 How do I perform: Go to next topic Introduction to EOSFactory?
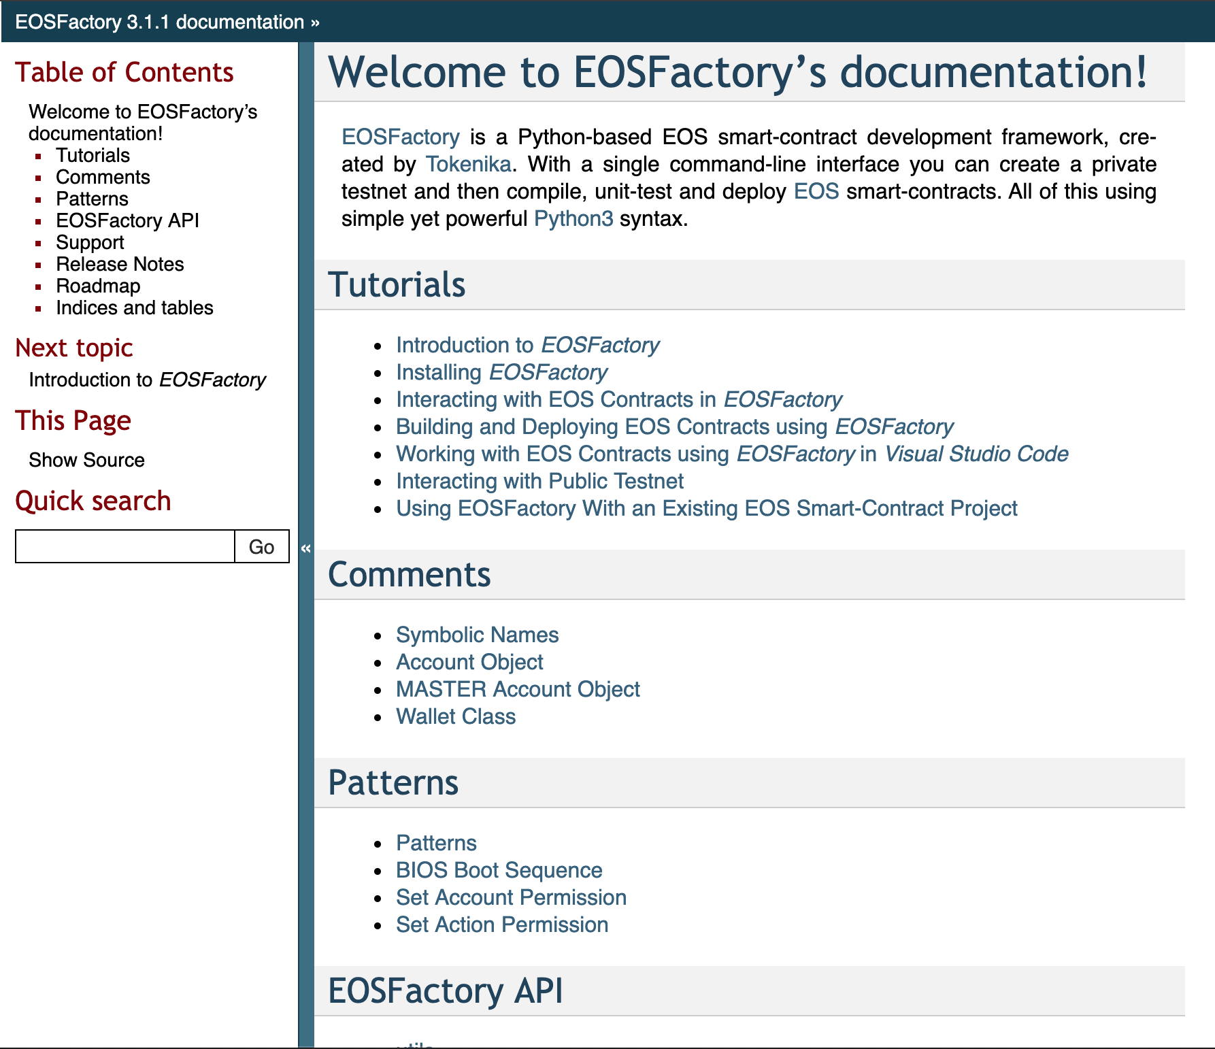pos(147,380)
